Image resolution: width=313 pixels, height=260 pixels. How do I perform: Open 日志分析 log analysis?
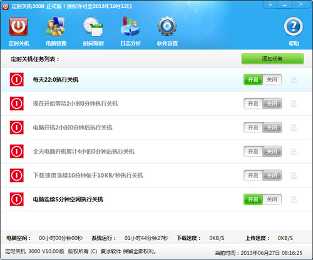(130, 32)
